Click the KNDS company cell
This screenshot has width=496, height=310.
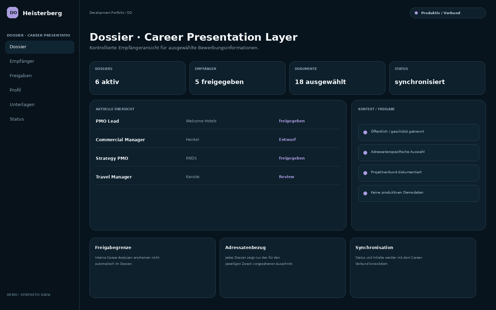(x=191, y=158)
